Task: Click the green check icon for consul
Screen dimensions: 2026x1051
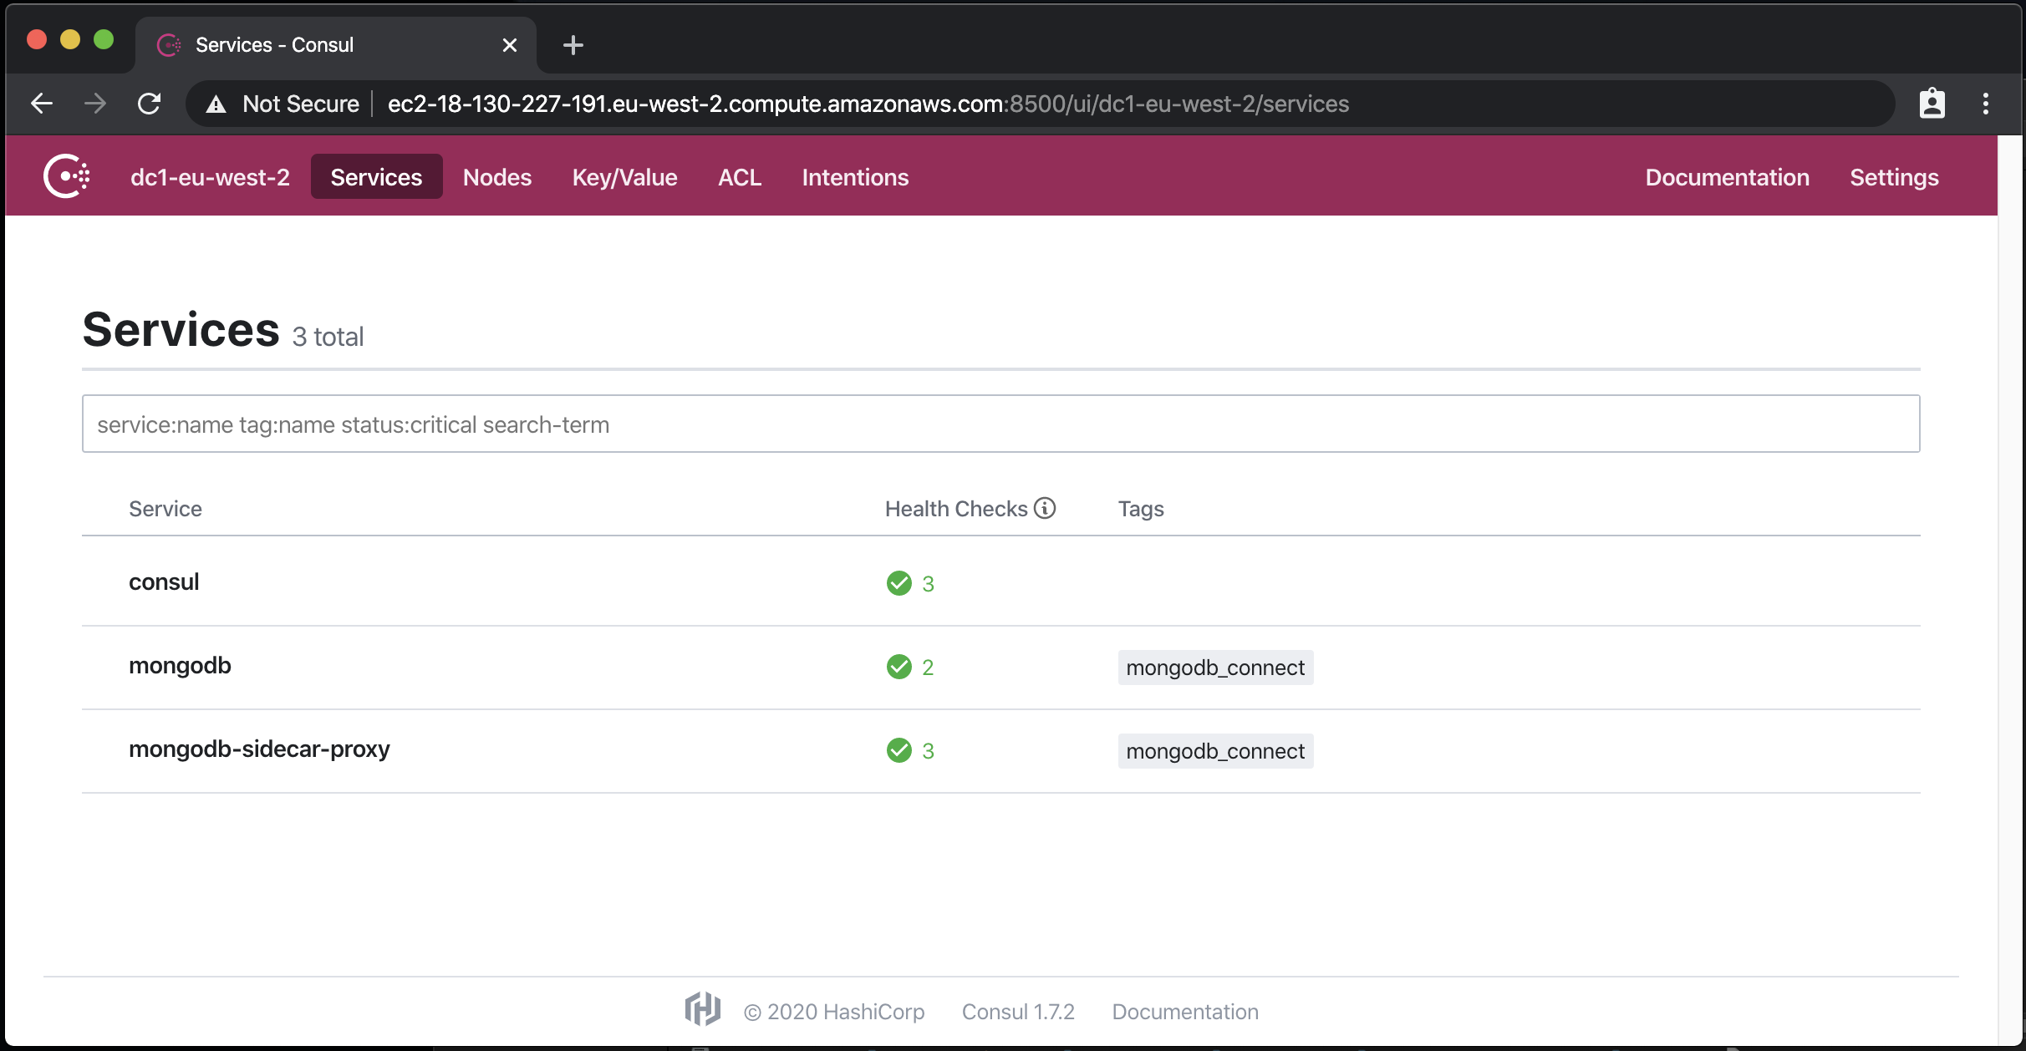Action: pyautogui.click(x=898, y=583)
